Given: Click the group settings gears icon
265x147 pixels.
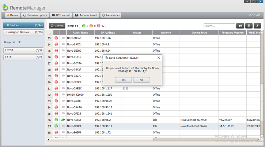Looking at the screenshot, I should coord(240,26).
